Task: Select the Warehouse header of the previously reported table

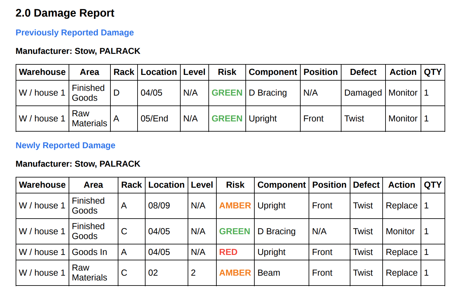Action: coord(42,72)
